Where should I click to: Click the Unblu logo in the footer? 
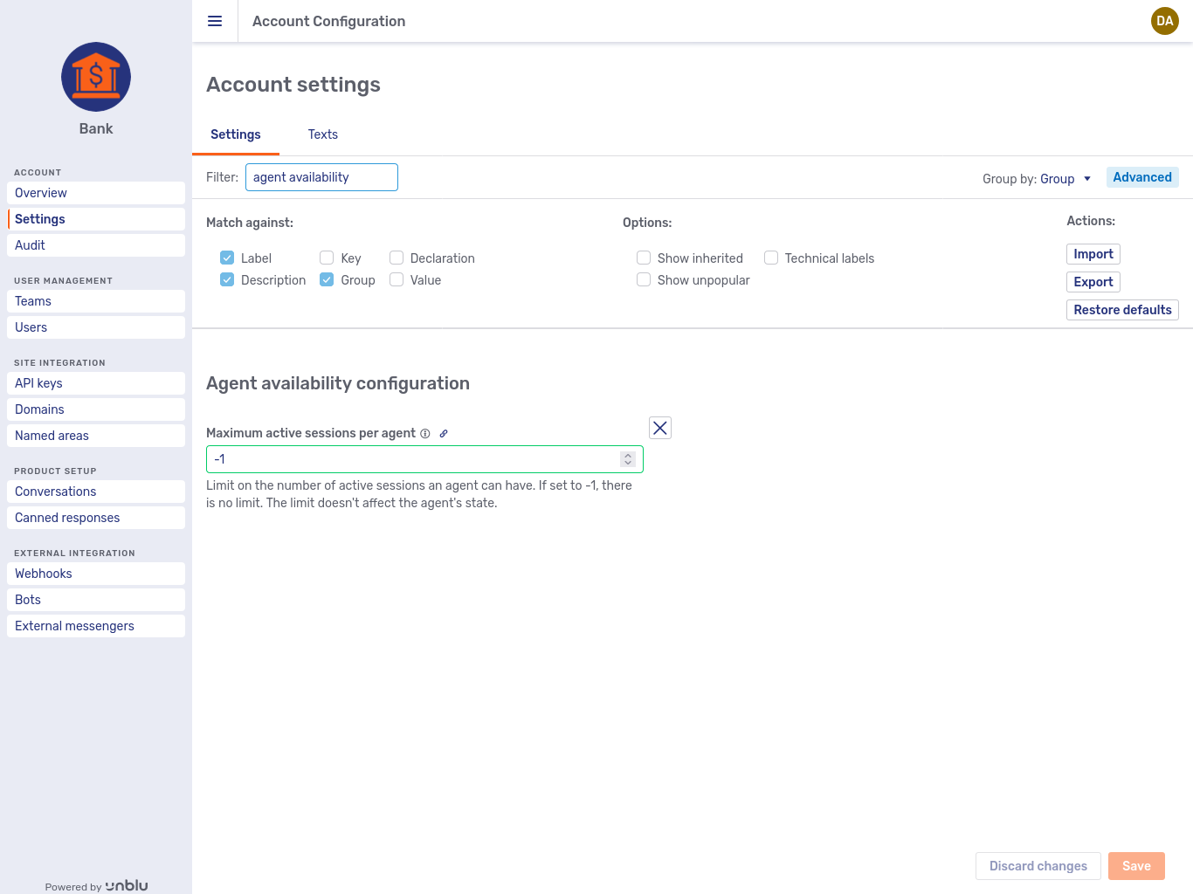point(127,885)
